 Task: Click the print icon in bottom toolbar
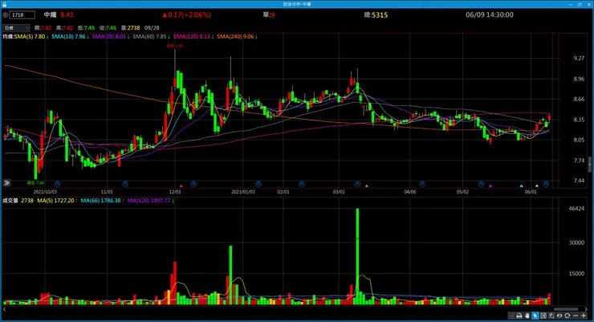pos(519,316)
